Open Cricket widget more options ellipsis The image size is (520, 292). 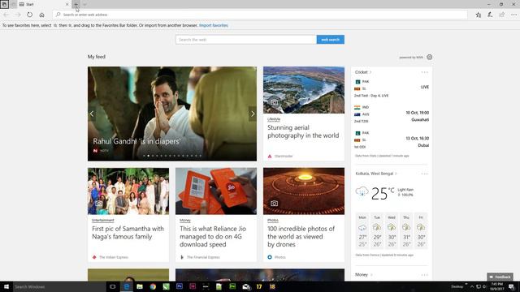[x=424, y=72]
